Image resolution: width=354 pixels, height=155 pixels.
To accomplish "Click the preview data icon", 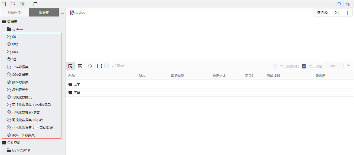I will coord(80,66).
